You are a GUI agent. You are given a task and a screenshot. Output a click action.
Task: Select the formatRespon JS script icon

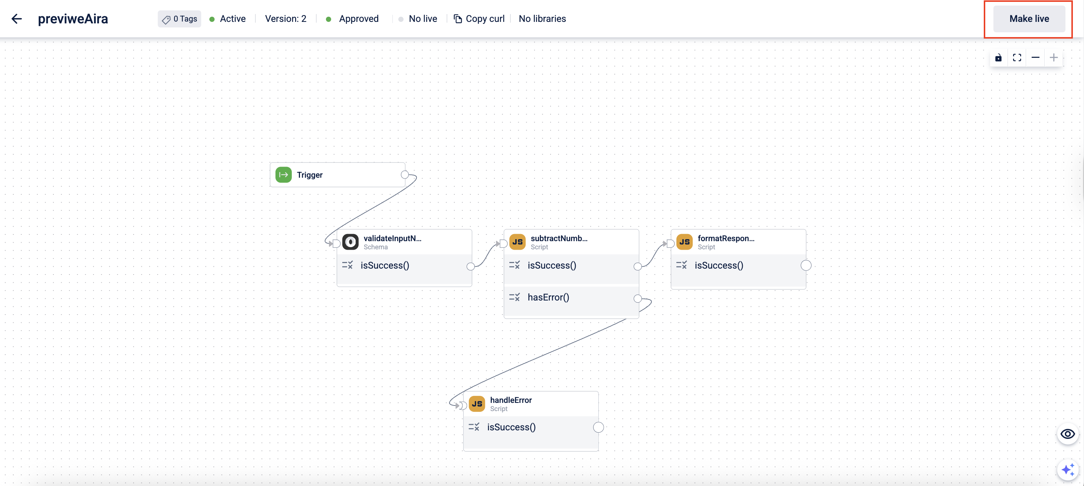[x=684, y=242]
